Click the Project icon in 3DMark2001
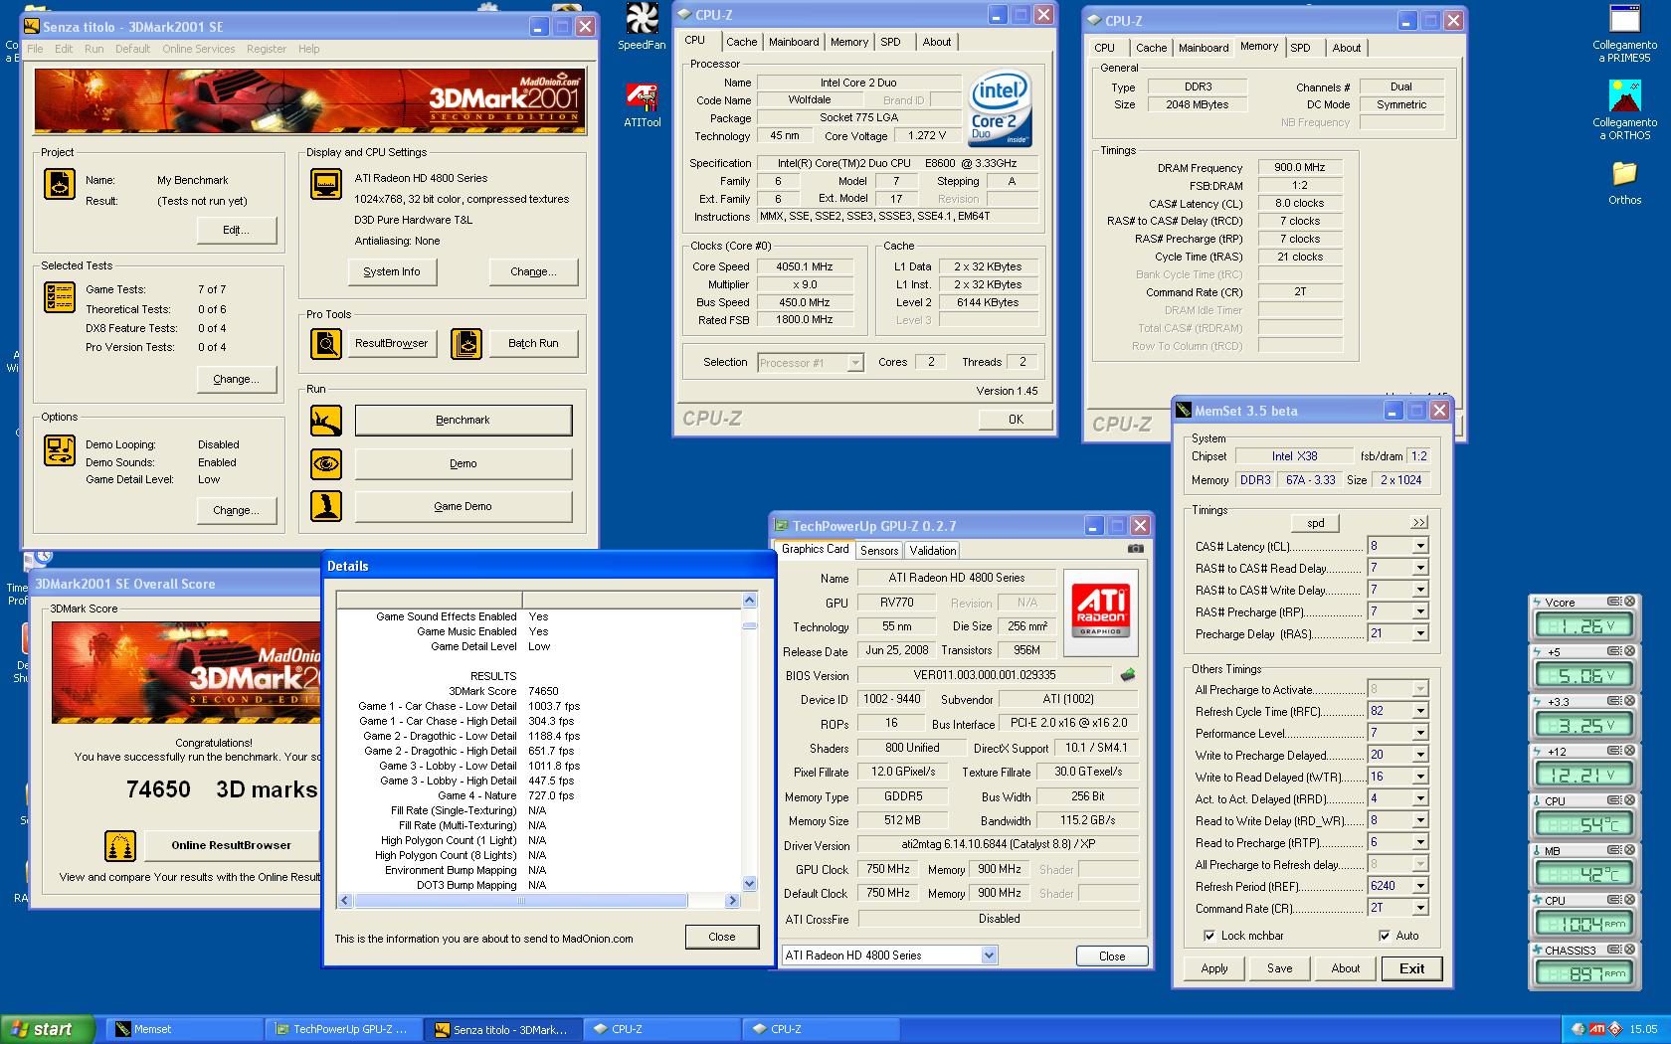1671x1044 pixels. tap(60, 185)
